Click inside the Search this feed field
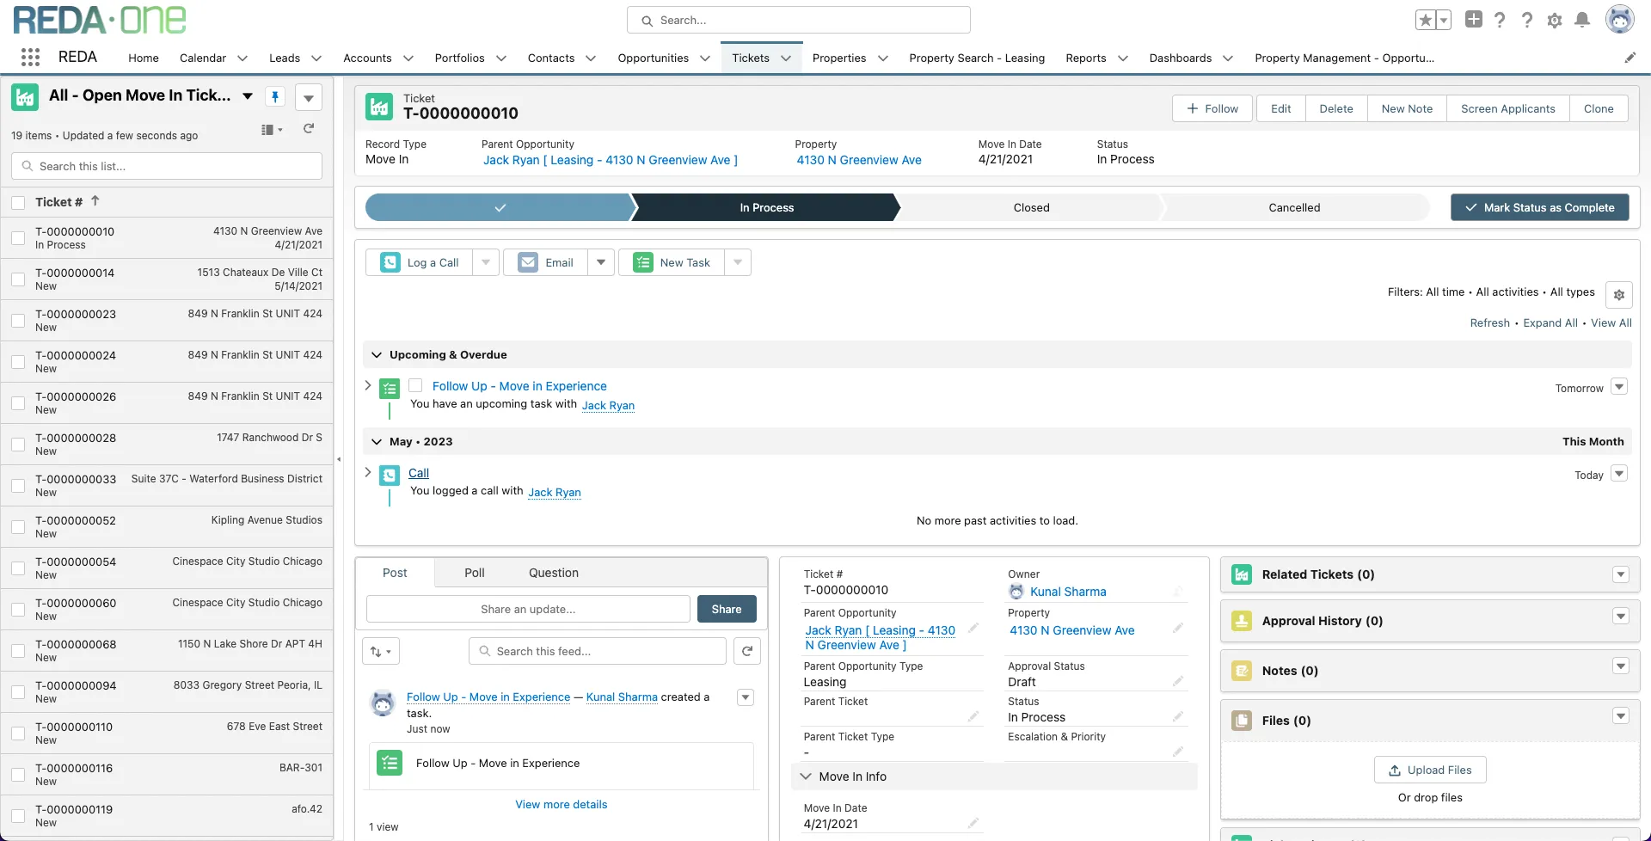1651x841 pixels. [x=597, y=651]
